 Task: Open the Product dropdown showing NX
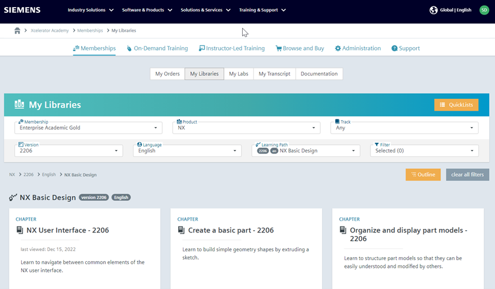click(246, 128)
